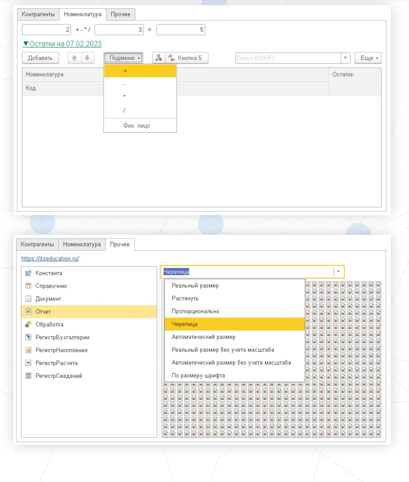Select the РегистрБухгалтерии item in the list
Screen dimensions: 409x482
[x=62, y=337]
